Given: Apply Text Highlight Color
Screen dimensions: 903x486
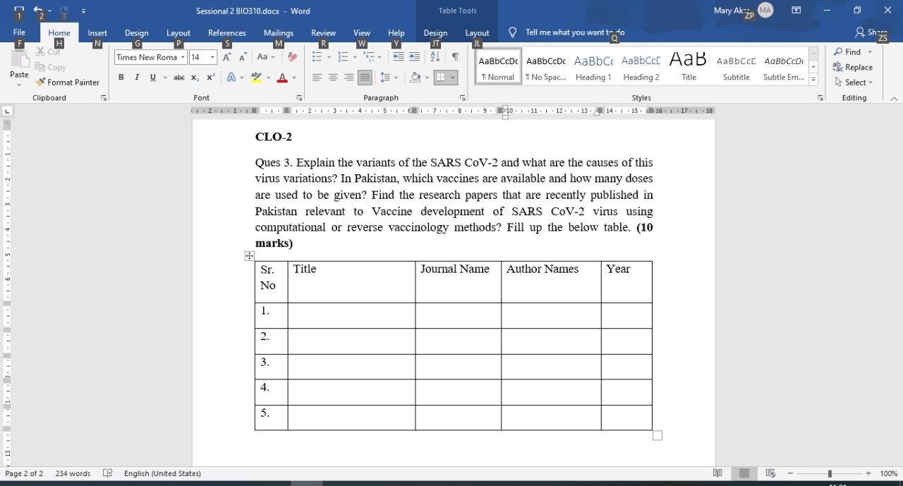Looking at the screenshot, I should [255, 77].
